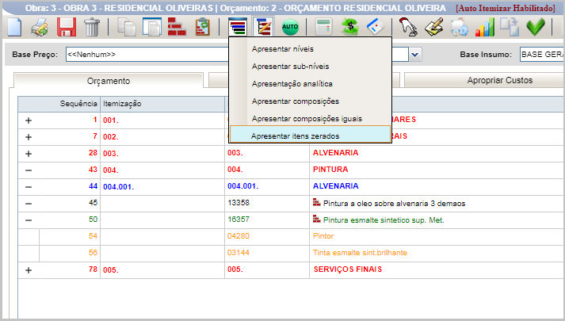Screen dimensions: 565x321
Task: Save the budget with the red floppy disk icon
Action: tap(67, 28)
